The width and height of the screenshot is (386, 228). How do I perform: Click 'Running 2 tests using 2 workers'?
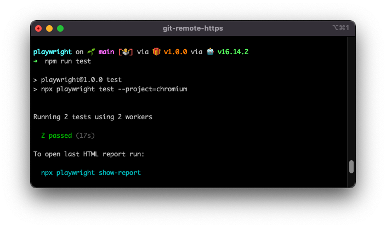coord(93,117)
